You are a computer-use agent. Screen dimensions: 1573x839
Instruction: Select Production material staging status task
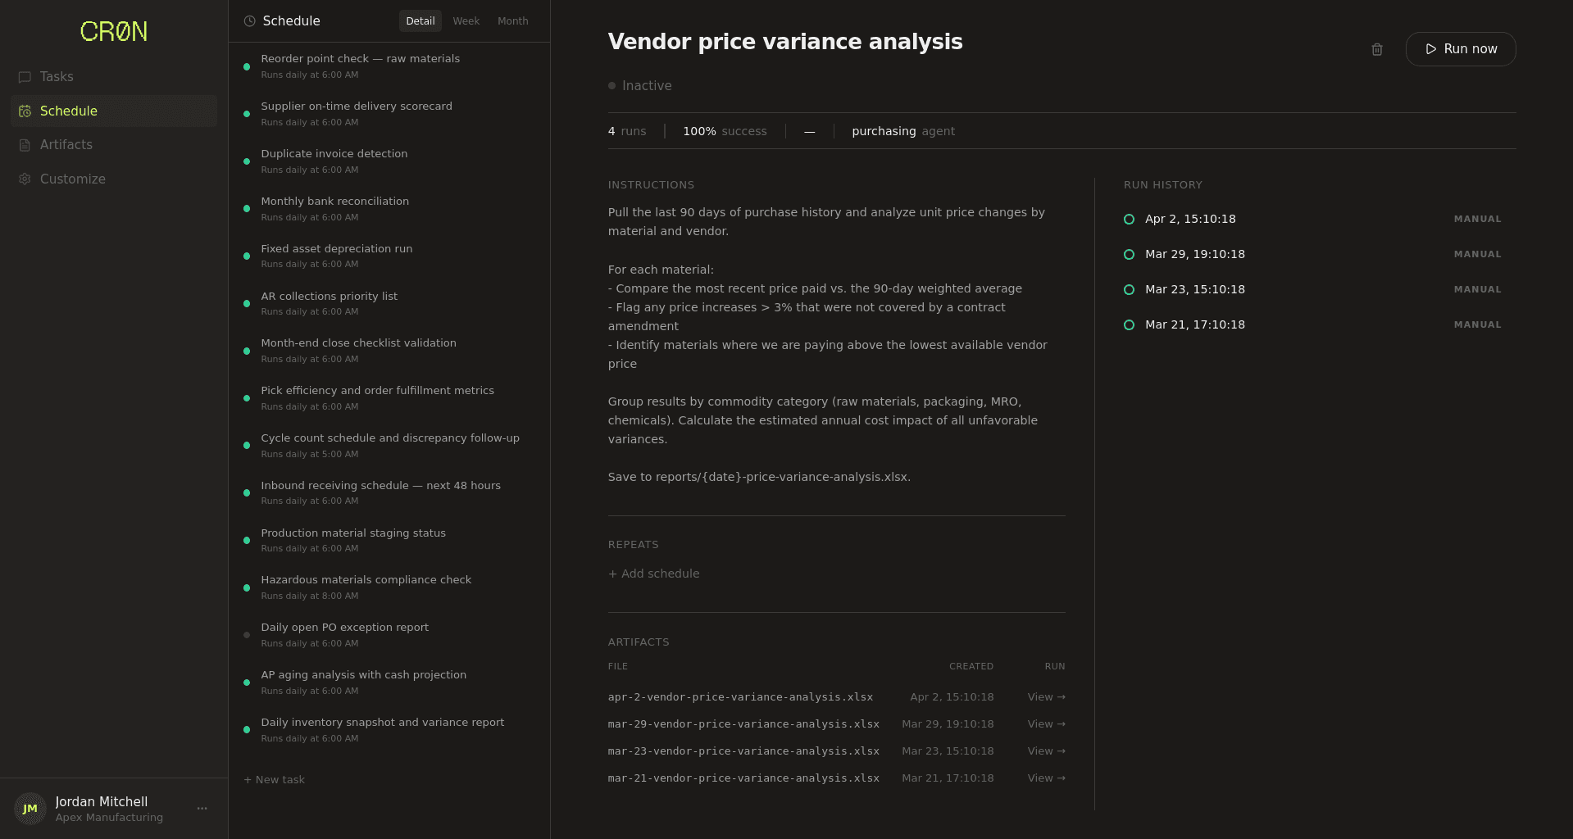pyautogui.click(x=389, y=541)
